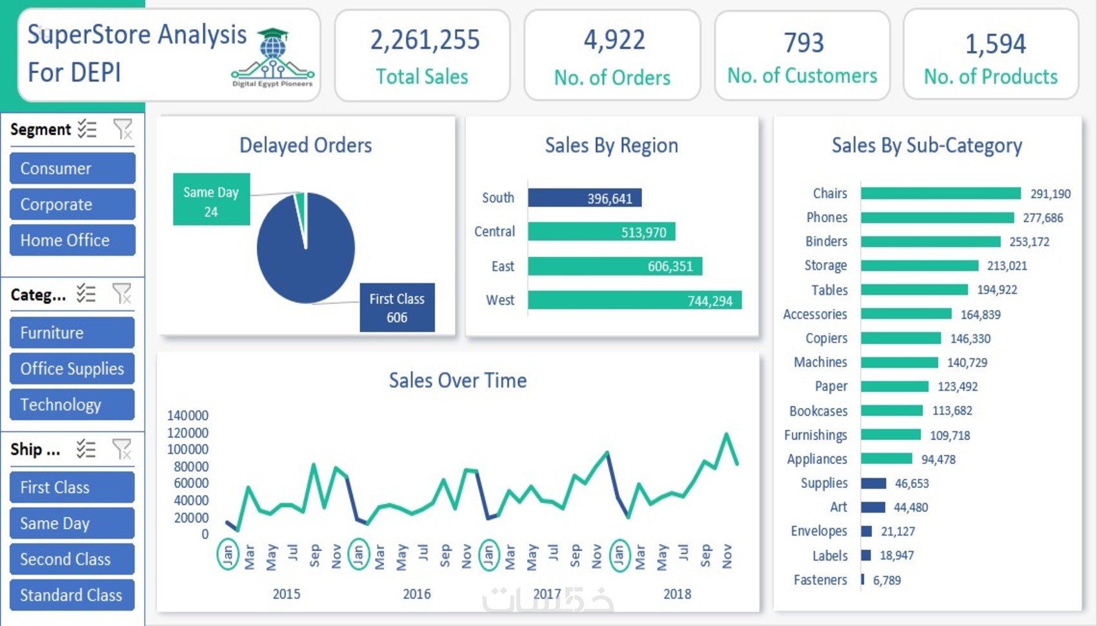Click the Digital Egypt Pioneers logo

pyautogui.click(x=273, y=57)
